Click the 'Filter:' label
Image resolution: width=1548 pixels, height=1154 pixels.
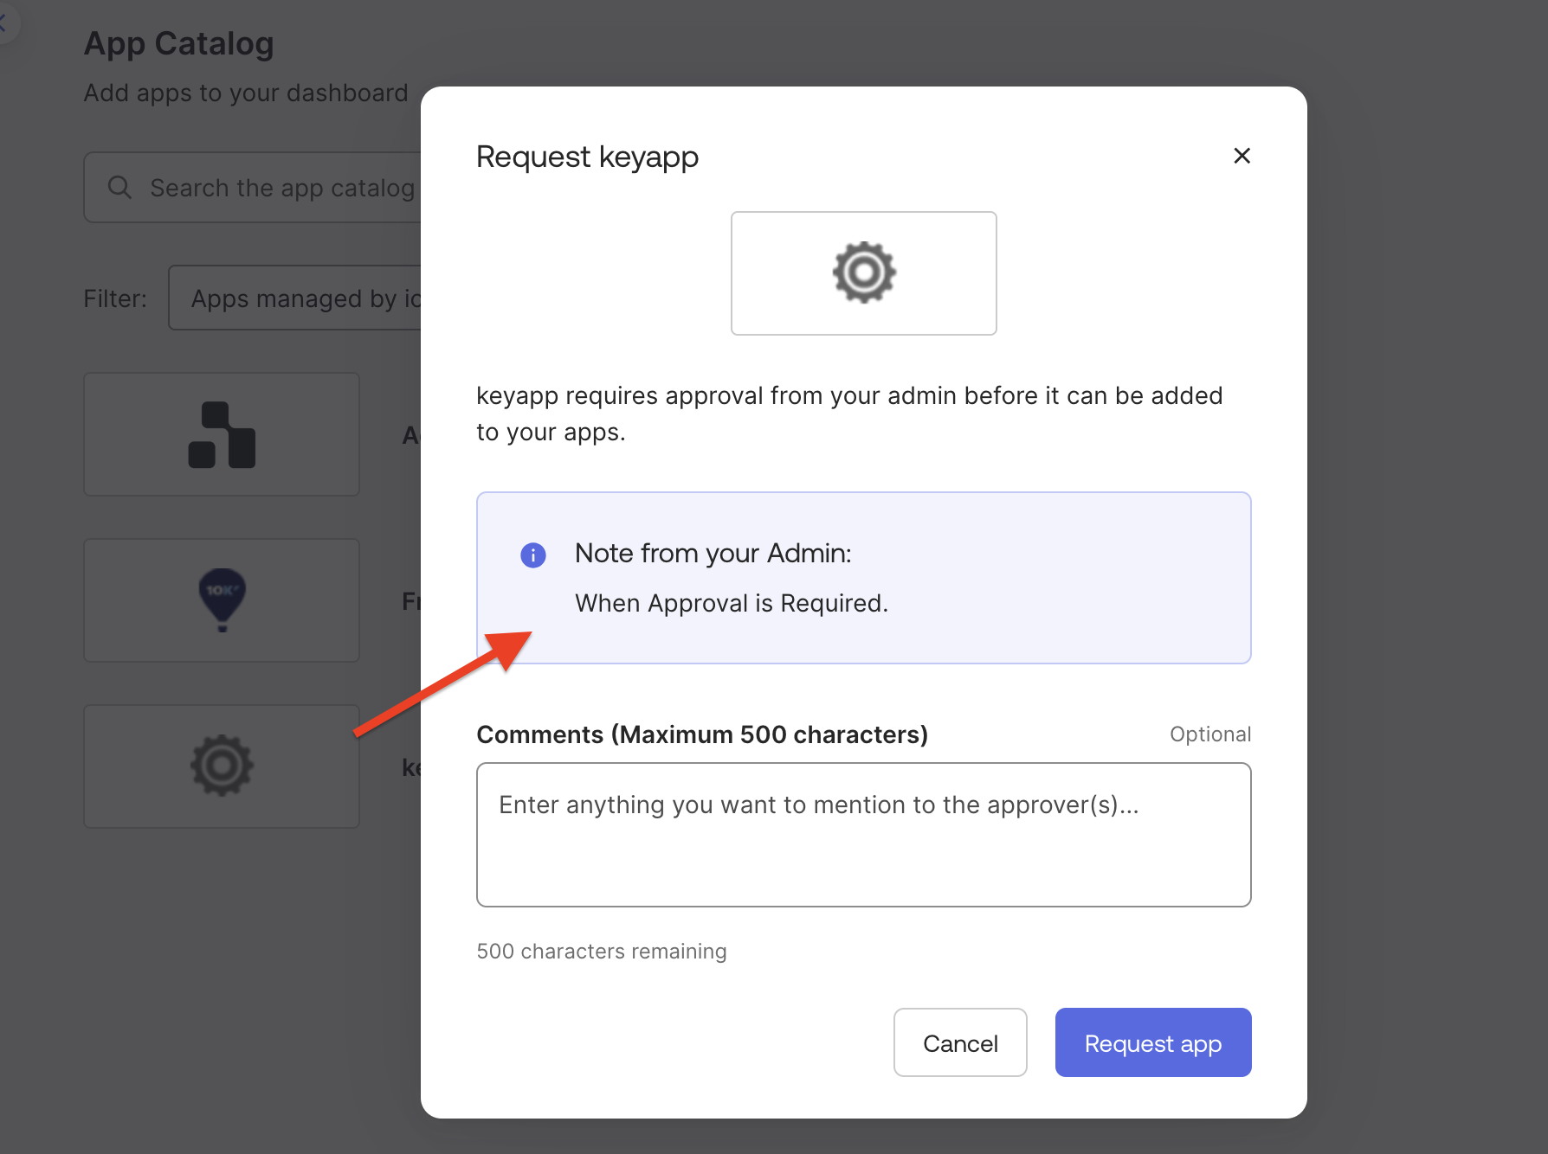[115, 298]
